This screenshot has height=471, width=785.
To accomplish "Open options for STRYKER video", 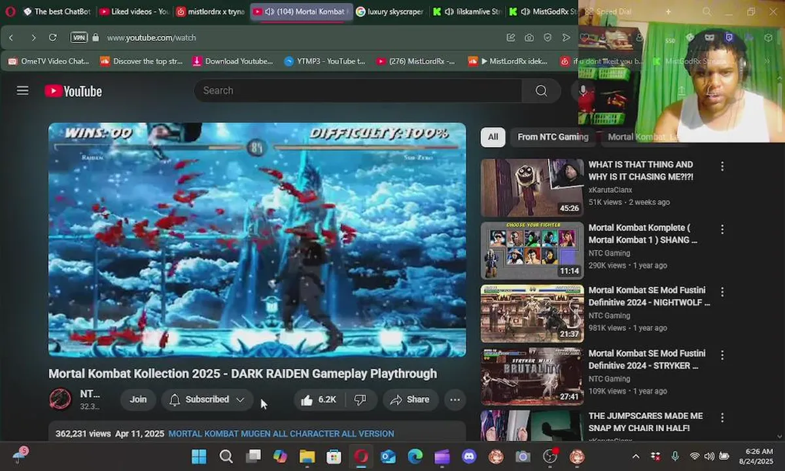I will (x=722, y=355).
